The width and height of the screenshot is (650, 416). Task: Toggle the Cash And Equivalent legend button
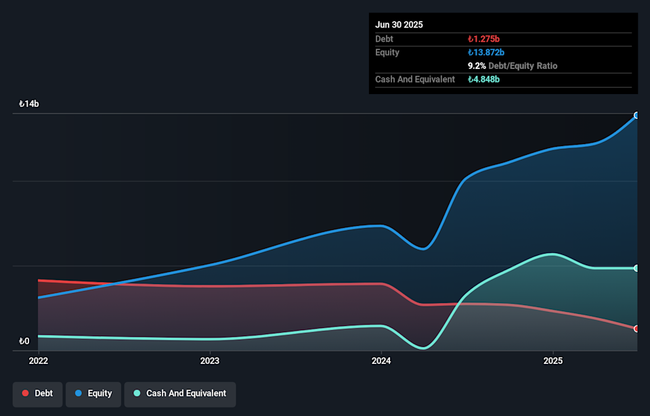[x=179, y=394]
